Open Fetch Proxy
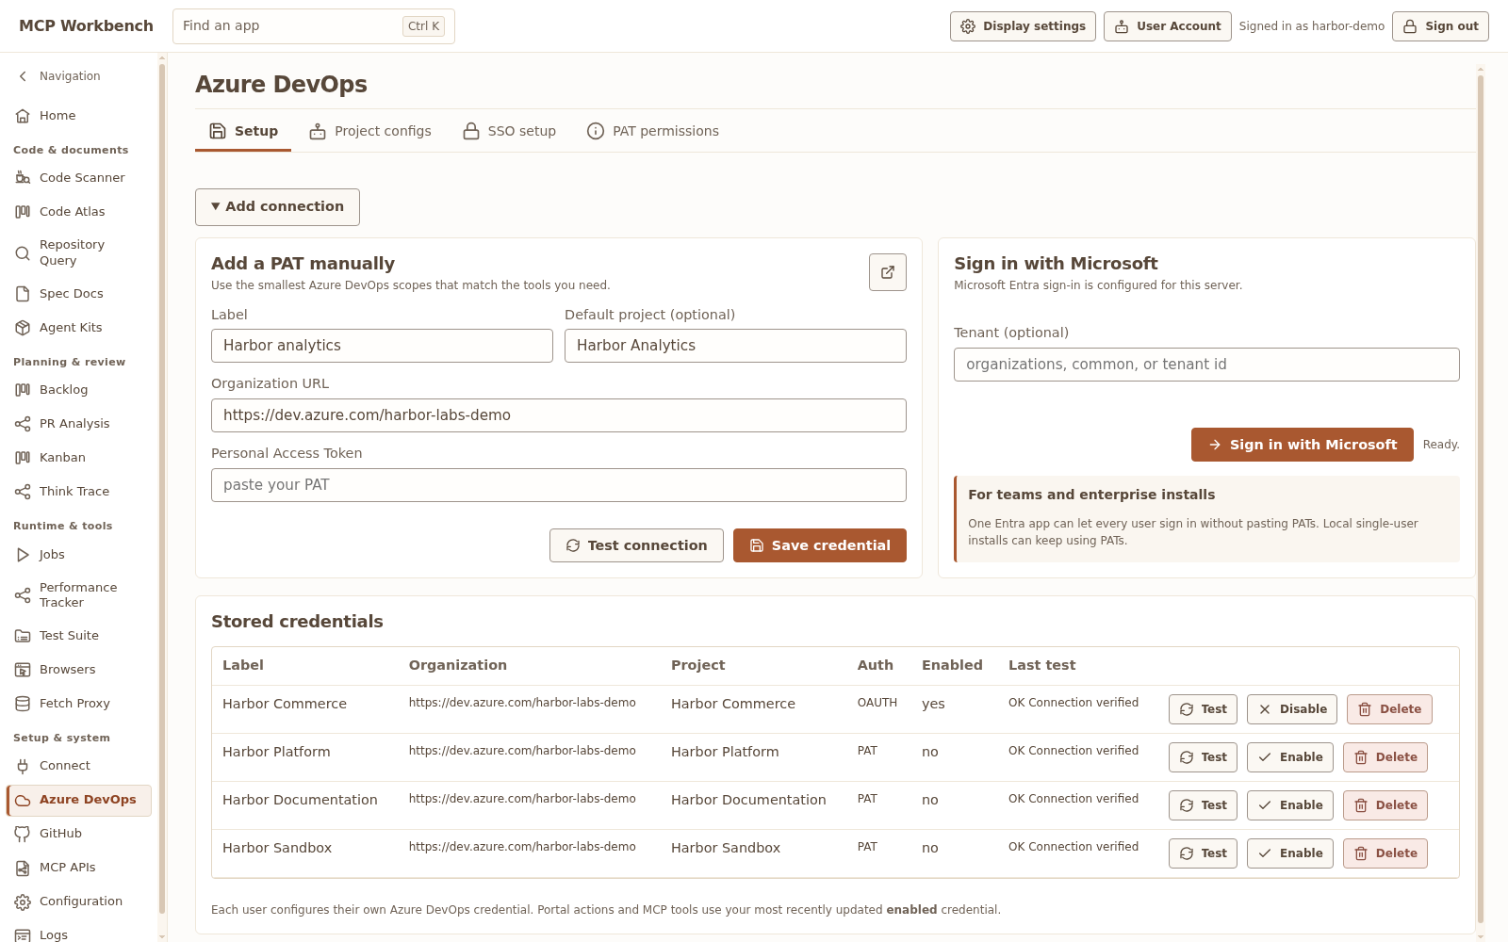The width and height of the screenshot is (1508, 942). pyautogui.click(x=79, y=704)
